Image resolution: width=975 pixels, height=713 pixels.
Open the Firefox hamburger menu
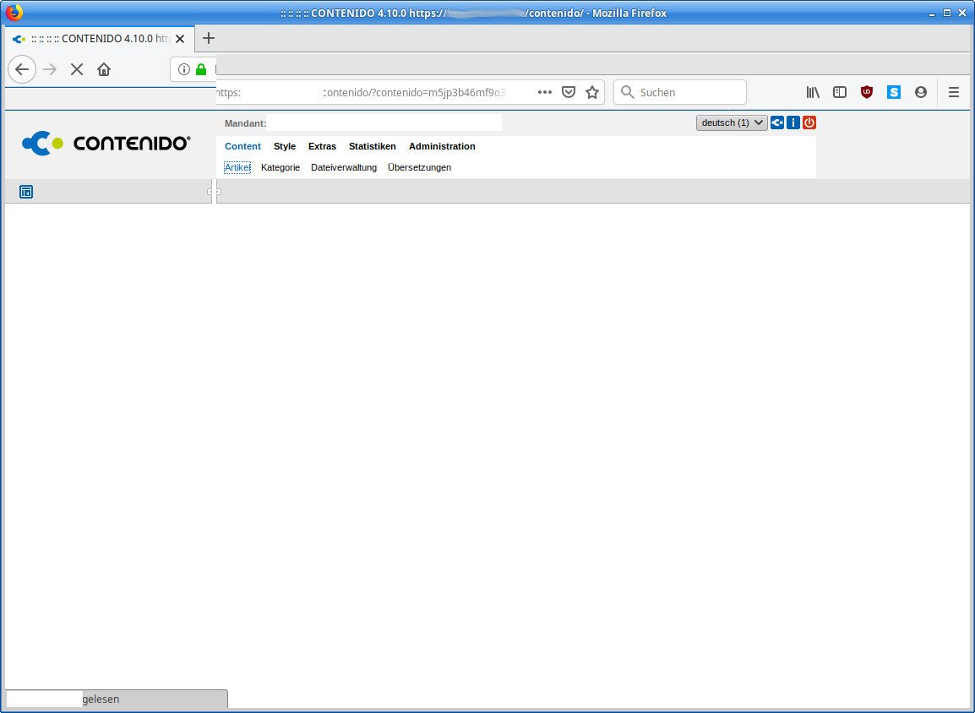(x=954, y=92)
